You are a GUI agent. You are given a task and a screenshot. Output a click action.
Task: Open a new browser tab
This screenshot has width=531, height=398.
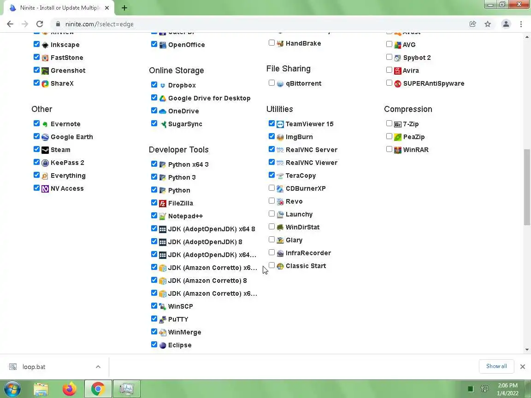[x=124, y=8]
